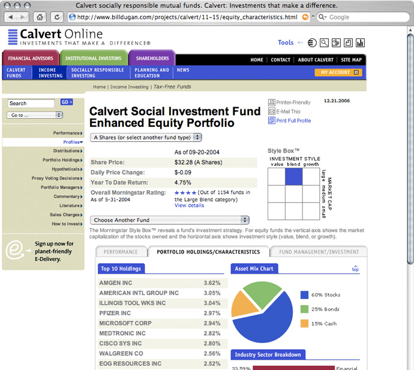Screen dimensions: 414x370
Task: Click the Printer-Friendly page icon
Action: point(271,102)
